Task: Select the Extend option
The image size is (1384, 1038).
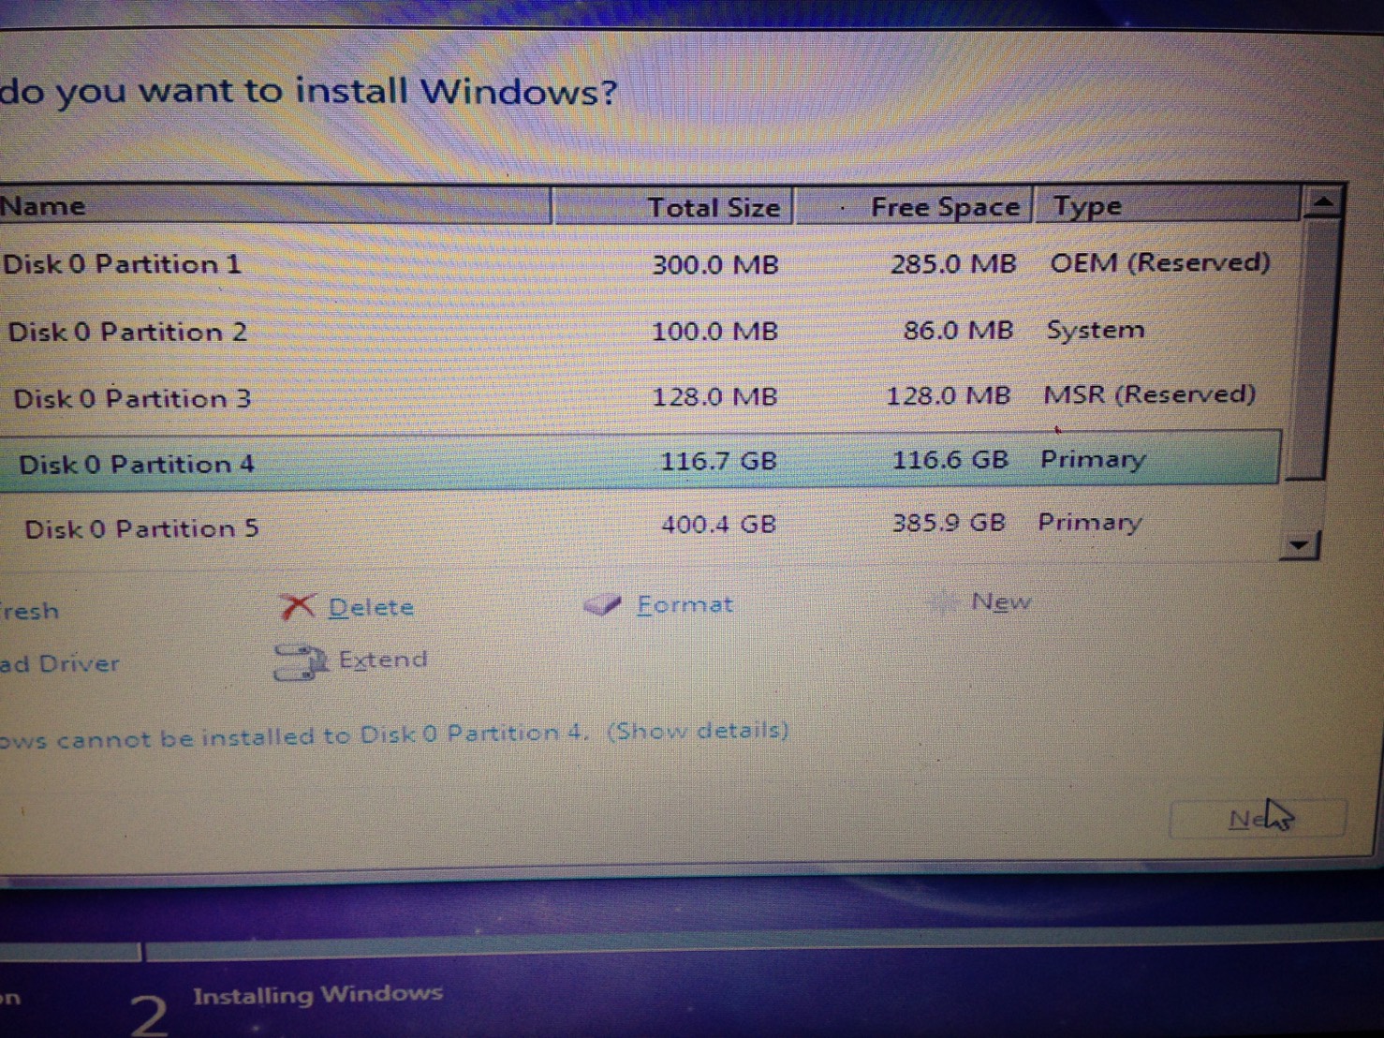Action: pos(383,660)
